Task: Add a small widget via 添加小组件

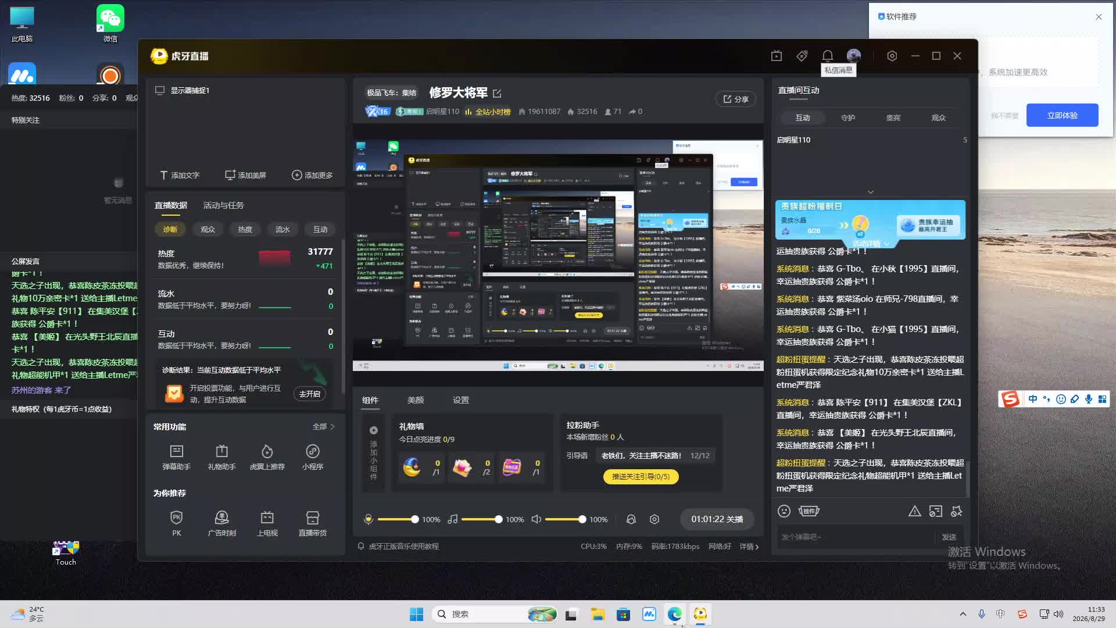Action: pos(373,453)
